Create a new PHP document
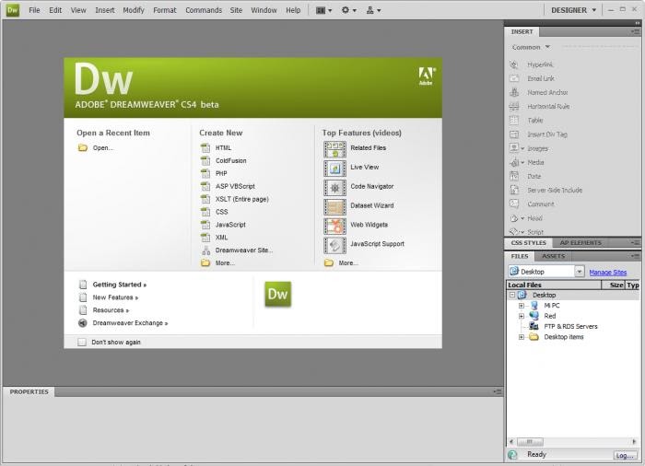The image size is (645, 466). point(221,173)
